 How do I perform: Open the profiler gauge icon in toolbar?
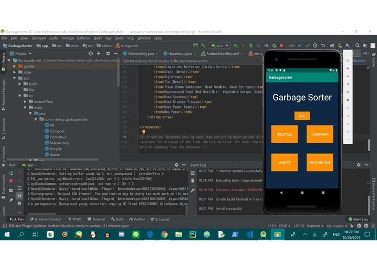click(x=266, y=46)
